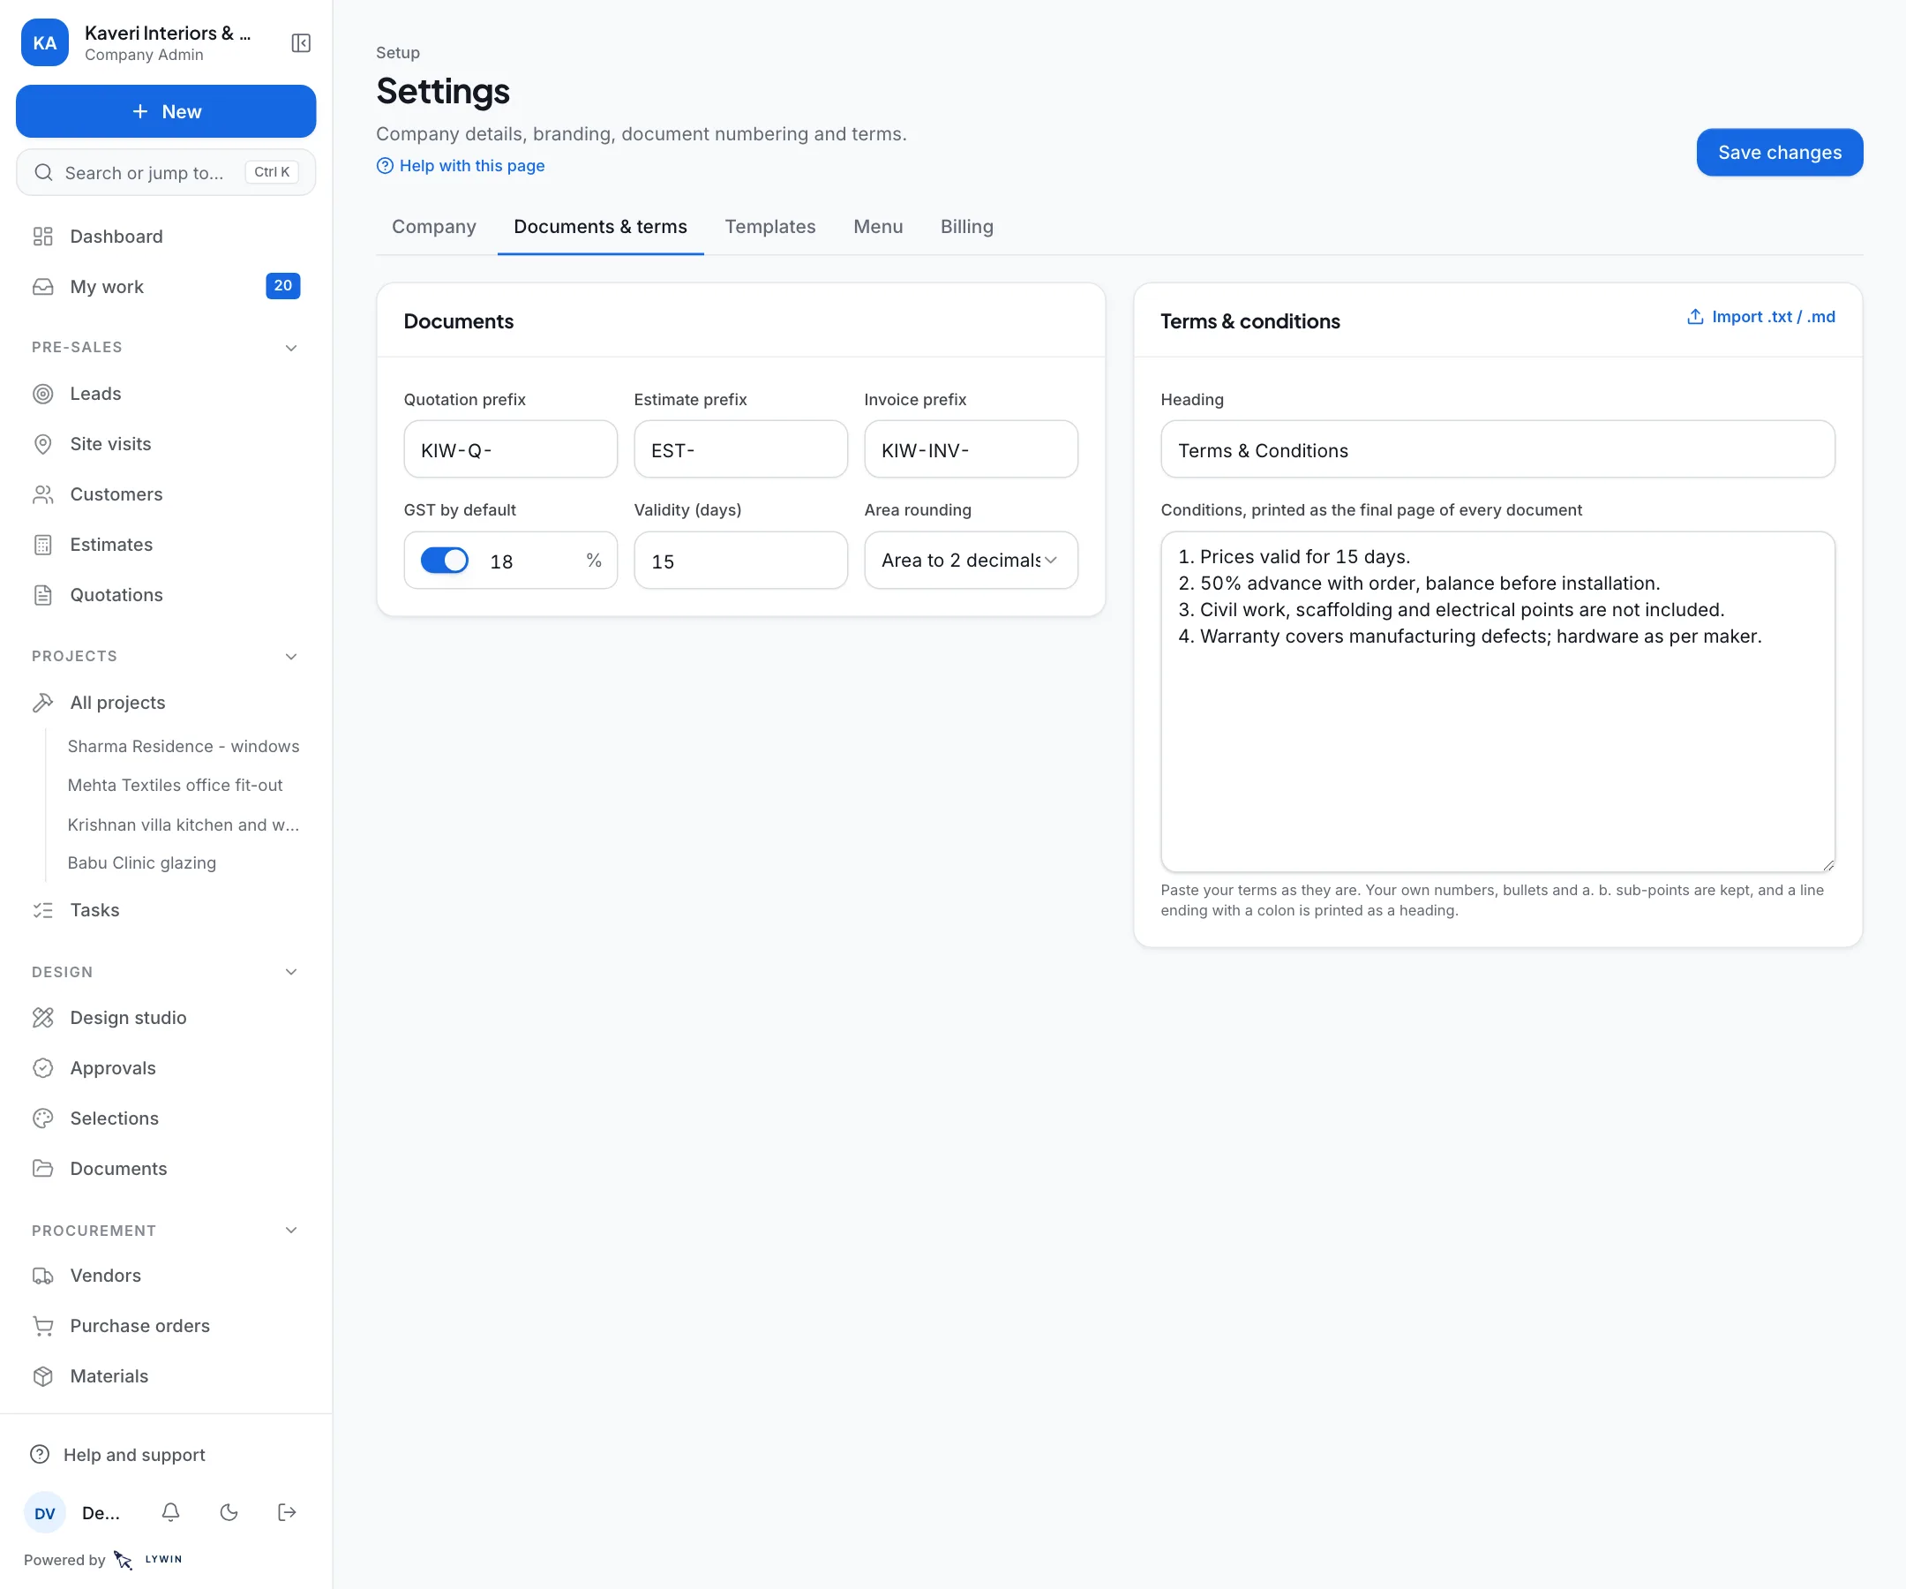Open Tasks list

tap(166, 910)
